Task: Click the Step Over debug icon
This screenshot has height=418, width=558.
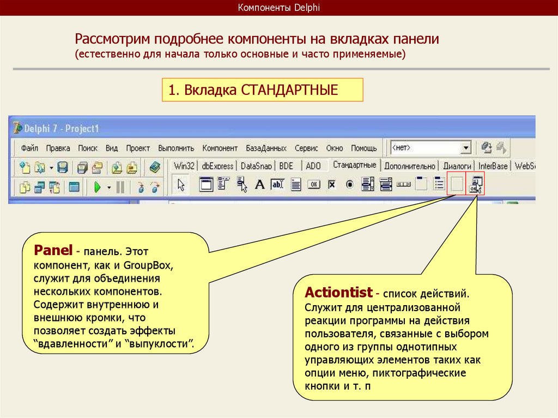Action: 155,187
